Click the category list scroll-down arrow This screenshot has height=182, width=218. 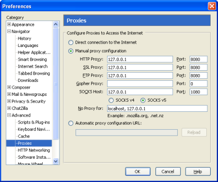[x=56, y=161]
